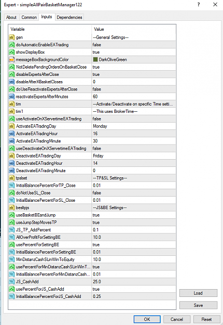Click the bool icon beside usePercentForJS_CashAdd

[x=12, y=289]
